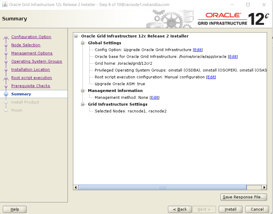Collapse the Oracle Grid Infrastructure root tree node
This screenshot has height=214, width=273.
point(76,36)
